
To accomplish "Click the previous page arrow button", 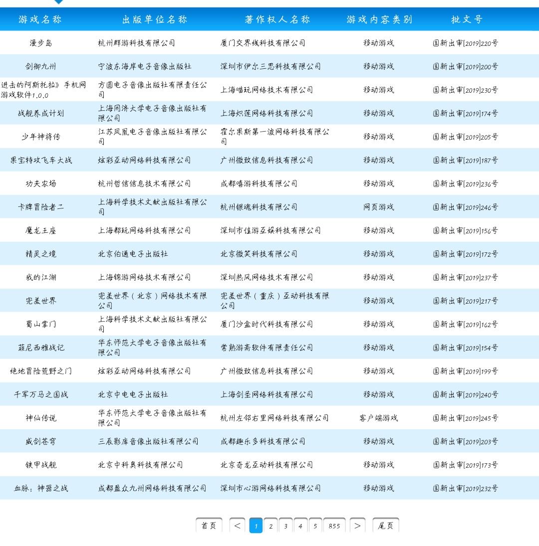I will (237, 526).
